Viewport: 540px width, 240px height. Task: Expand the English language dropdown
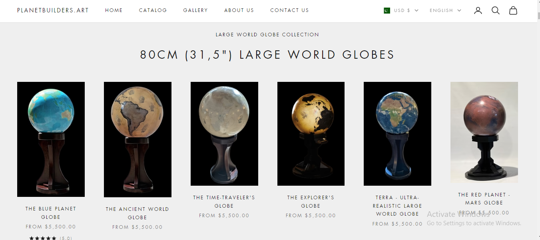click(445, 10)
